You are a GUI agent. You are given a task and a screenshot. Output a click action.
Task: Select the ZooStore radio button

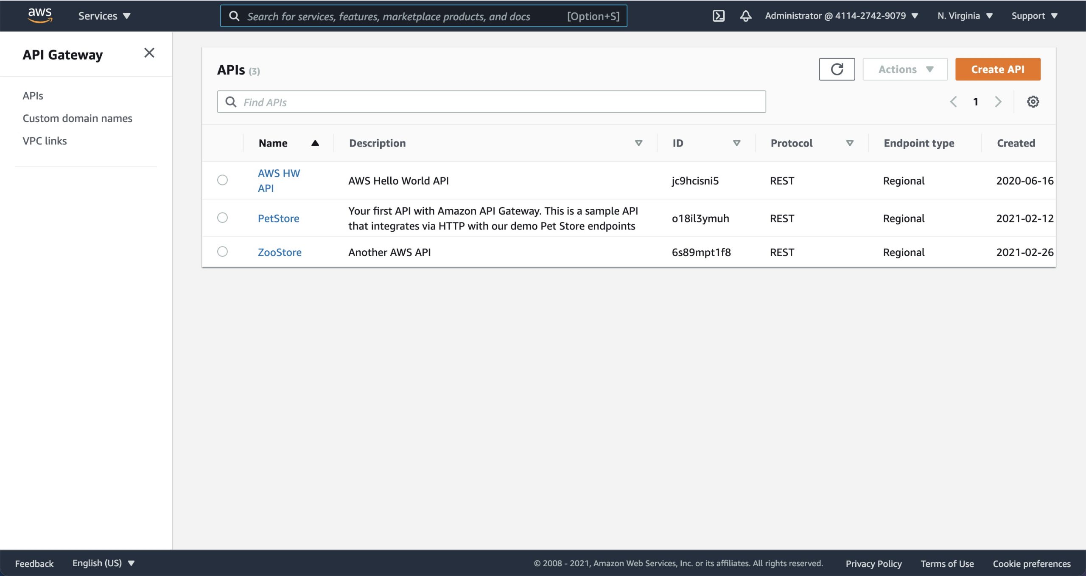(x=222, y=252)
